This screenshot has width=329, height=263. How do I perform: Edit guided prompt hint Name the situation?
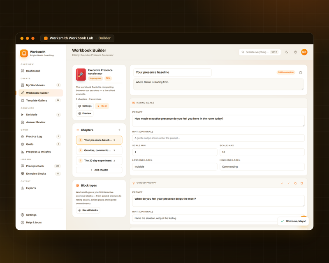click(218, 218)
